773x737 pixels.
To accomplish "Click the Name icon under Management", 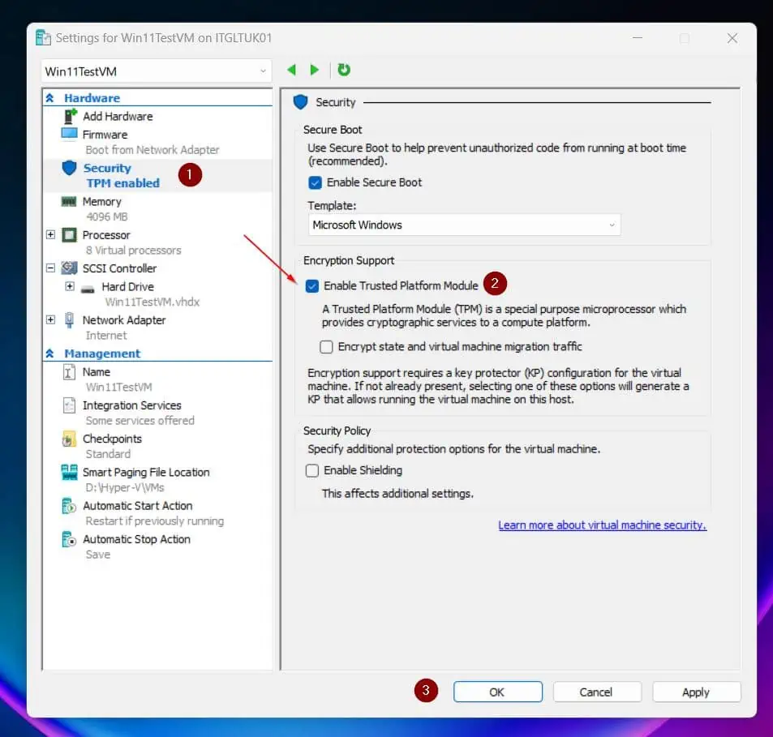I will [69, 372].
